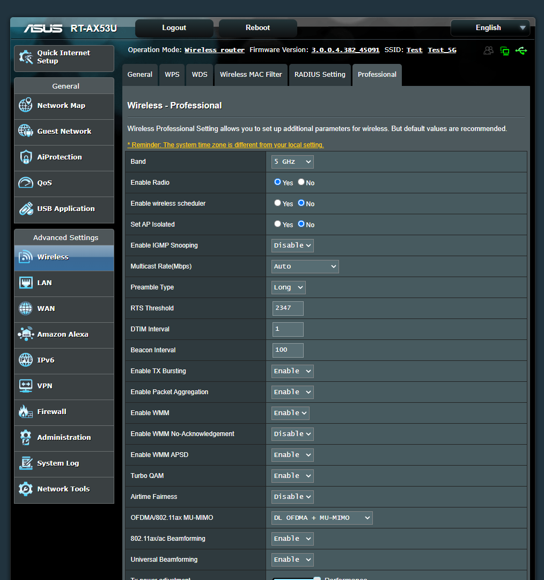The image size is (544, 580).
Task: Expand the Multicast Rate dropdown
Action: click(305, 266)
